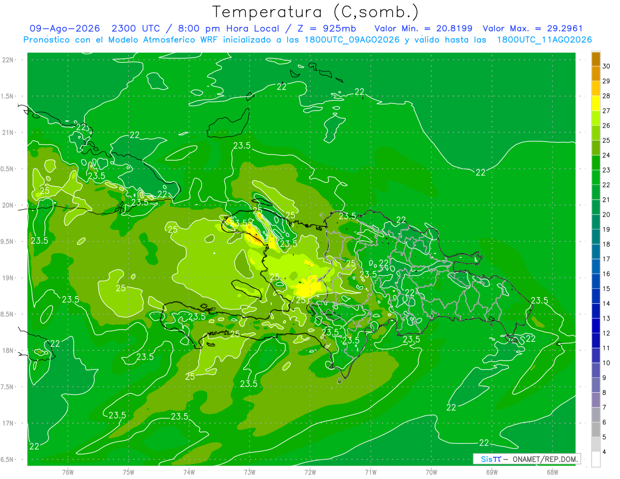Click "8:00 pm Hora Local" text

pyautogui.click(x=228, y=28)
